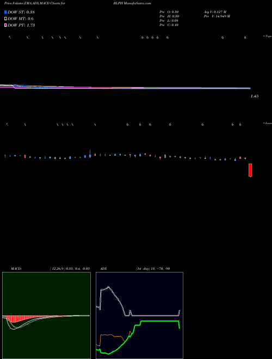The height and width of the screenshot is (359, 272).
Task: Click the 'Pre O: 0.30' value
Action: [169, 12]
